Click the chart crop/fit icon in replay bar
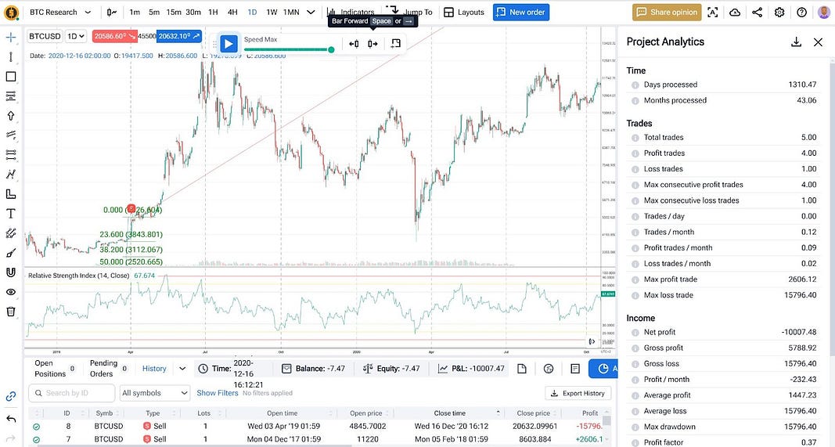835x447 pixels. (395, 44)
